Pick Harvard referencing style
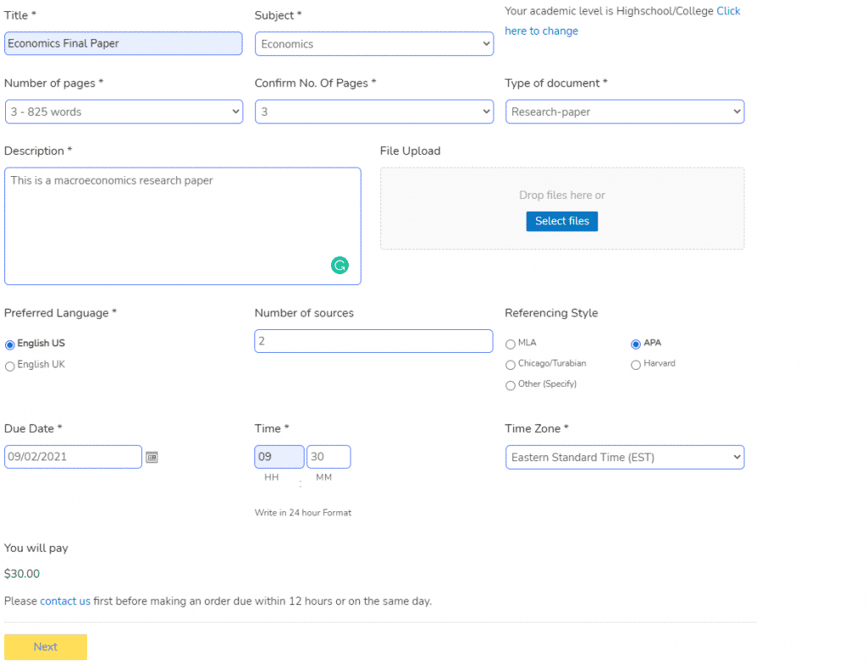This screenshot has height=666, width=867. pos(636,365)
